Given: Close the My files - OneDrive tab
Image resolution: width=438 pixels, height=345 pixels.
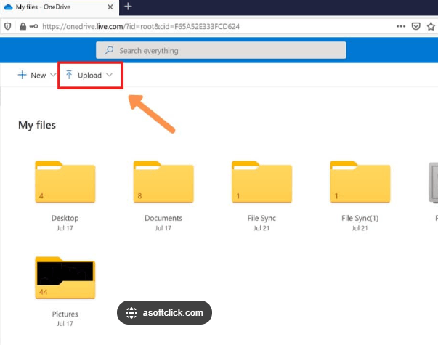Looking at the screenshot, I should tap(110, 7).
